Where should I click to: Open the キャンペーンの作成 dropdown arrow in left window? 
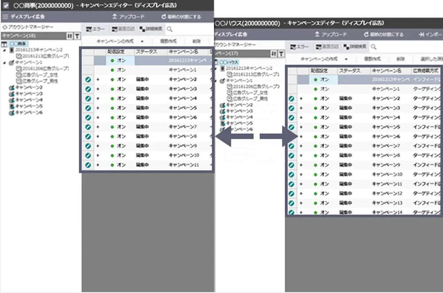142,41
